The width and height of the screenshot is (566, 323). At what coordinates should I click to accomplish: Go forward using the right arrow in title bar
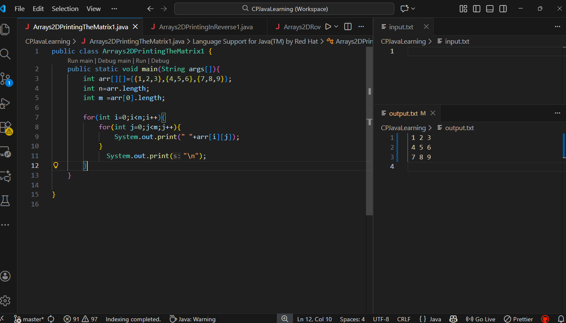(x=164, y=8)
